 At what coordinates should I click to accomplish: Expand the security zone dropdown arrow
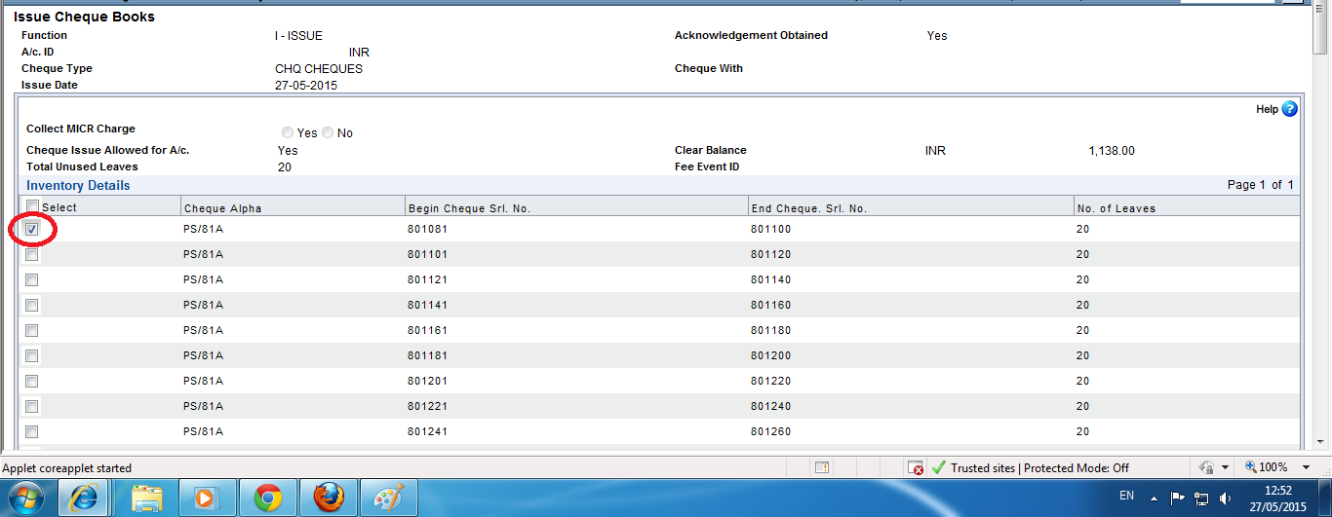point(1225,468)
